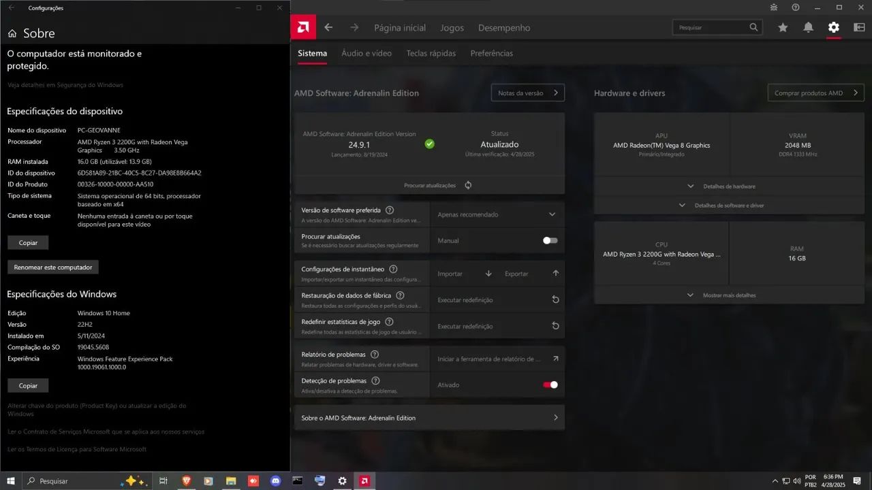The height and width of the screenshot is (490, 872).
Task: Click help icon next to Detecção de problemas
Action: tap(375, 381)
